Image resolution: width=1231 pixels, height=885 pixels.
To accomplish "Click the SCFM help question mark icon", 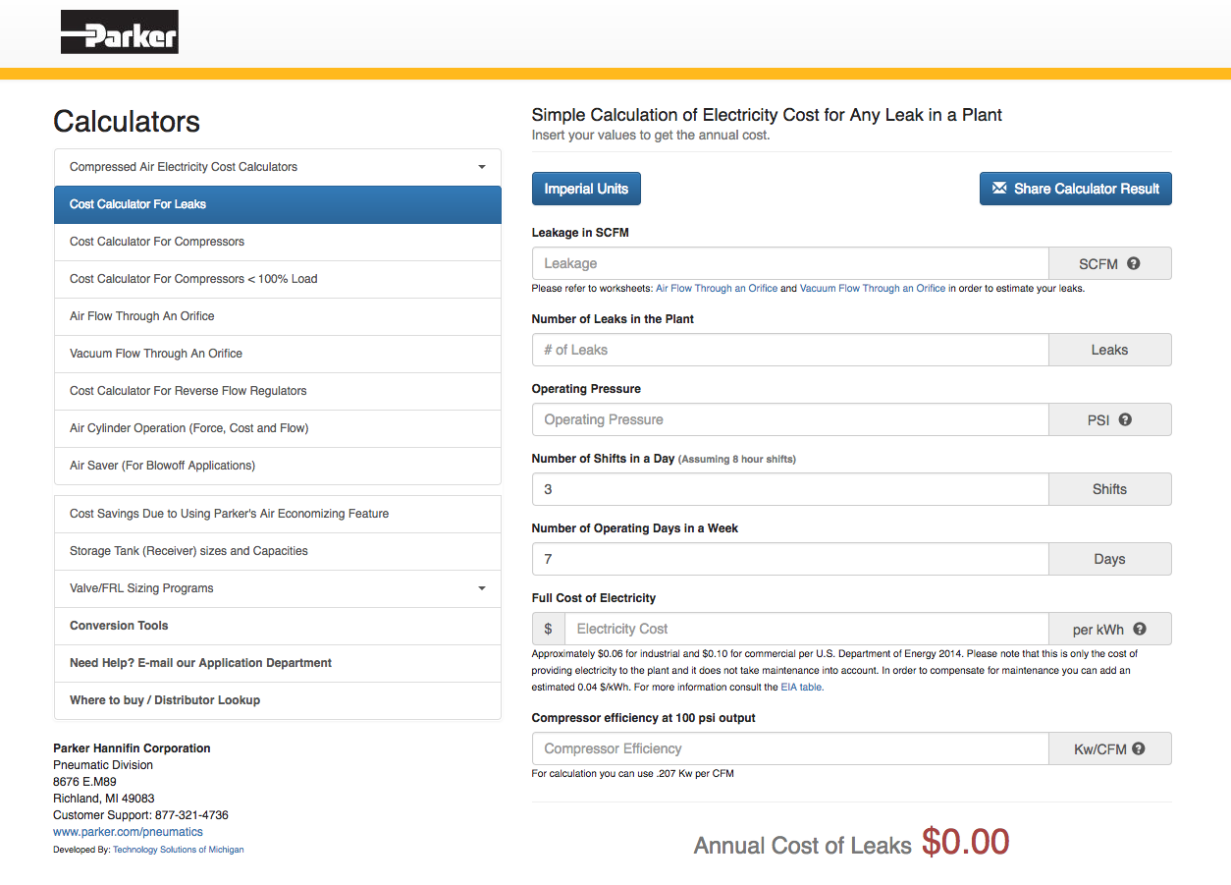I will tap(1134, 263).
